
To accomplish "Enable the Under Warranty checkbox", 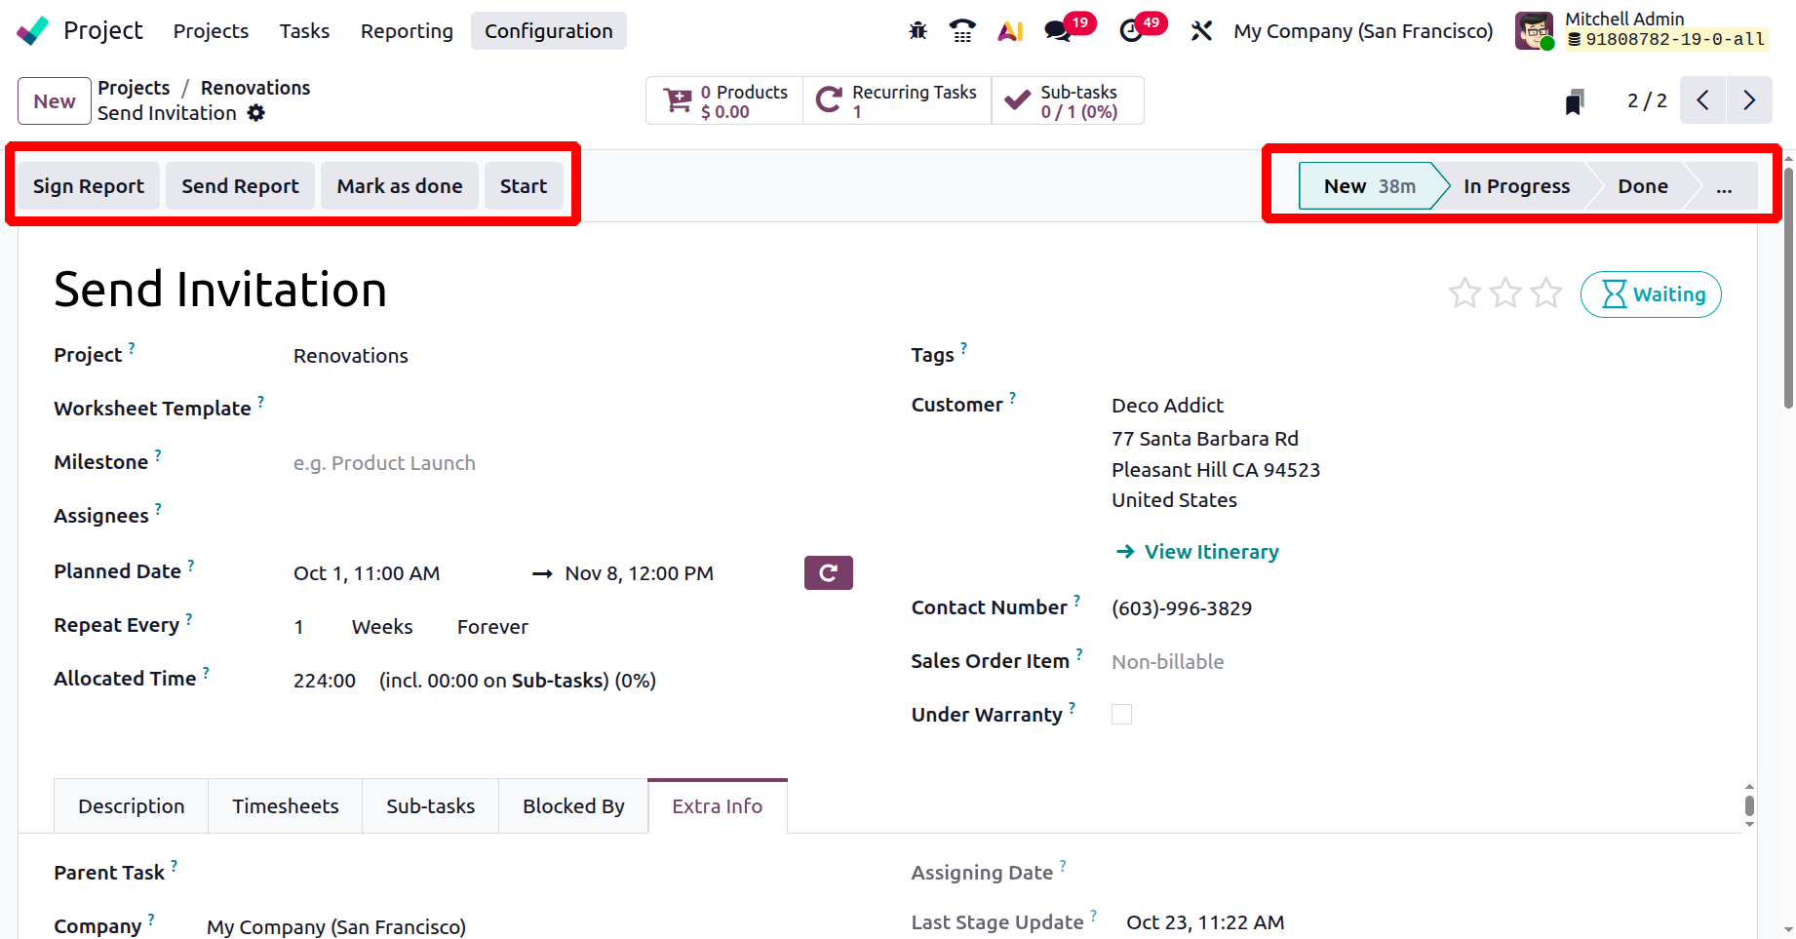I will click(1122, 715).
